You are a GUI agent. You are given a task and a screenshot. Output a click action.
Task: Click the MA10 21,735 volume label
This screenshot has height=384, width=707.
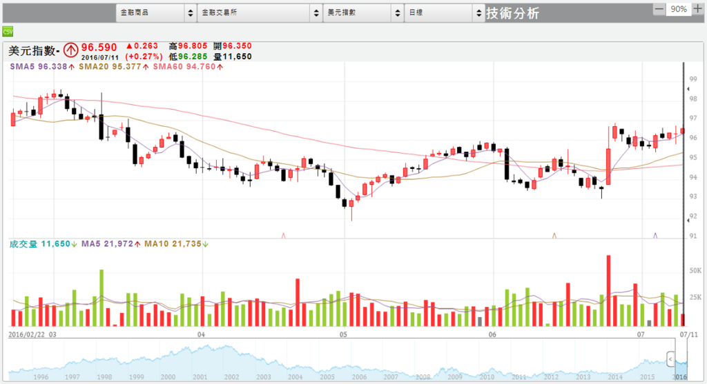pos(176,244)
